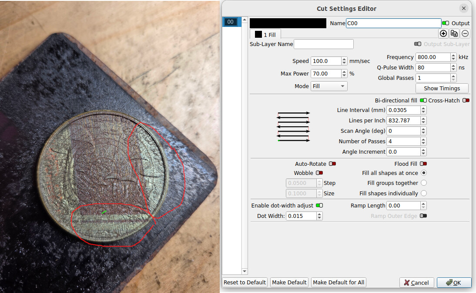Click the Speed spinner arrows

344,61
